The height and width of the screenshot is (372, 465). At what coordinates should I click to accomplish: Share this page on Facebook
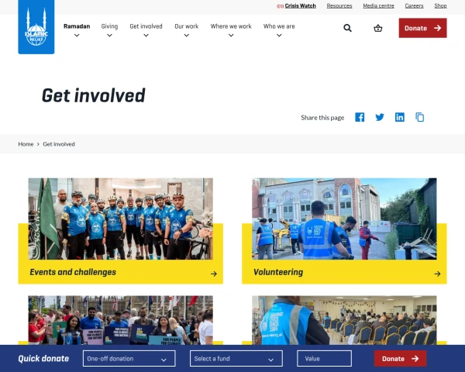coord(360,117)
